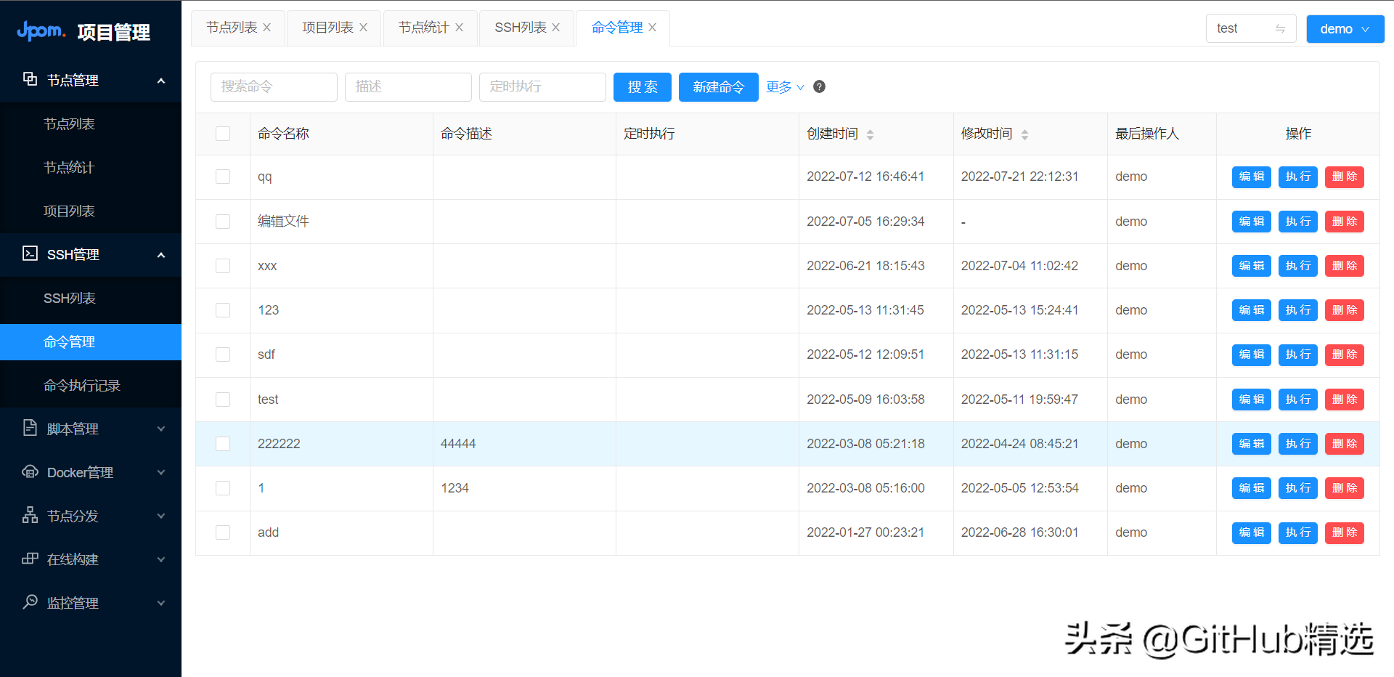Click the Docker管理 whale icon

pyautogui.click(x=30, y=472)
